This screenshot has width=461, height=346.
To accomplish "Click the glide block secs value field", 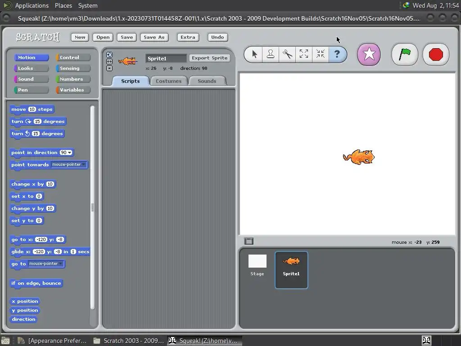I will (x=73, y=251).
